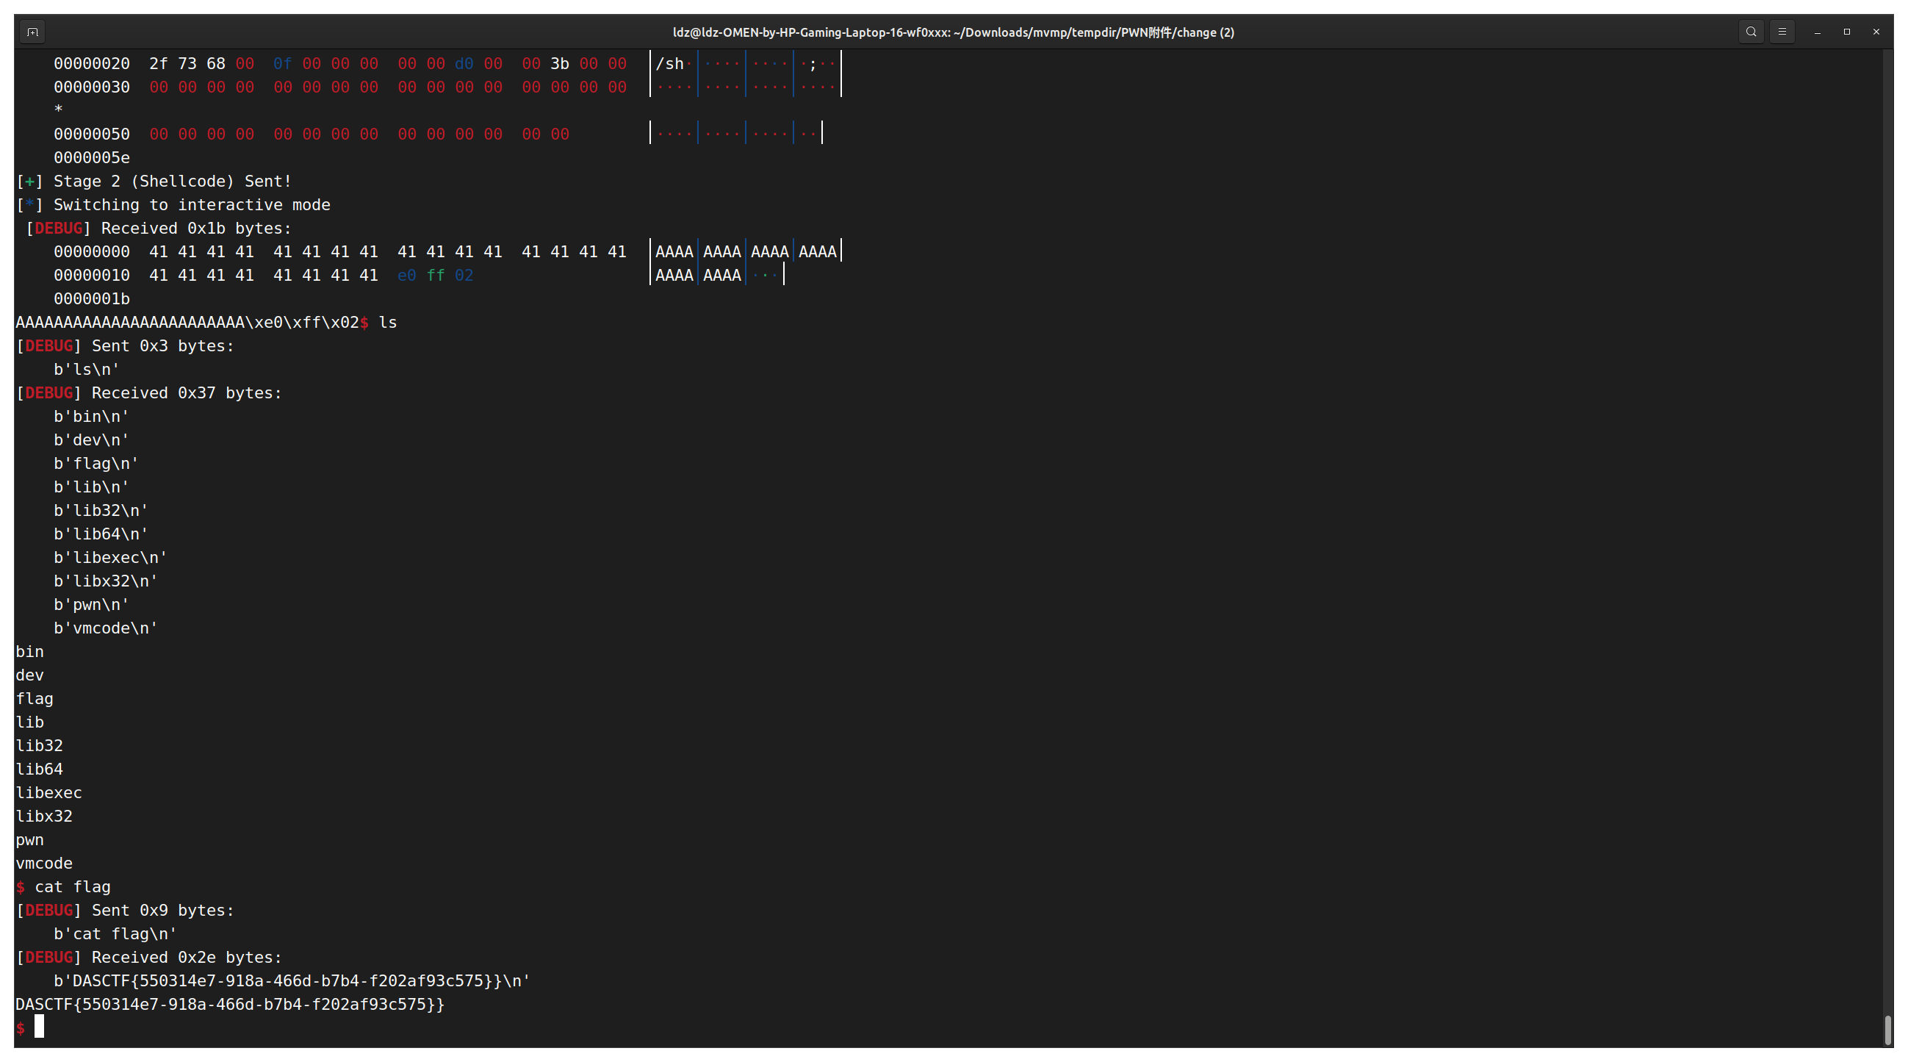
Task: Click the blinking cursor at last prompt
Action: pyautogui.click(x=39, y=1027)
